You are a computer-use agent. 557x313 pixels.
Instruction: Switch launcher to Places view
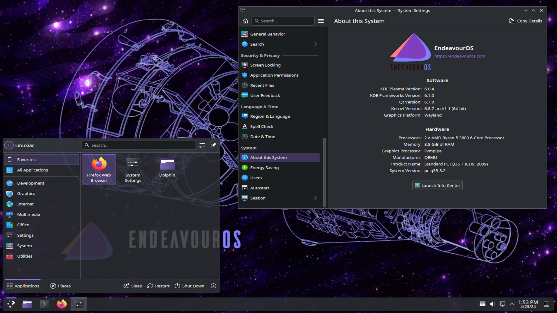coord(60,286)
